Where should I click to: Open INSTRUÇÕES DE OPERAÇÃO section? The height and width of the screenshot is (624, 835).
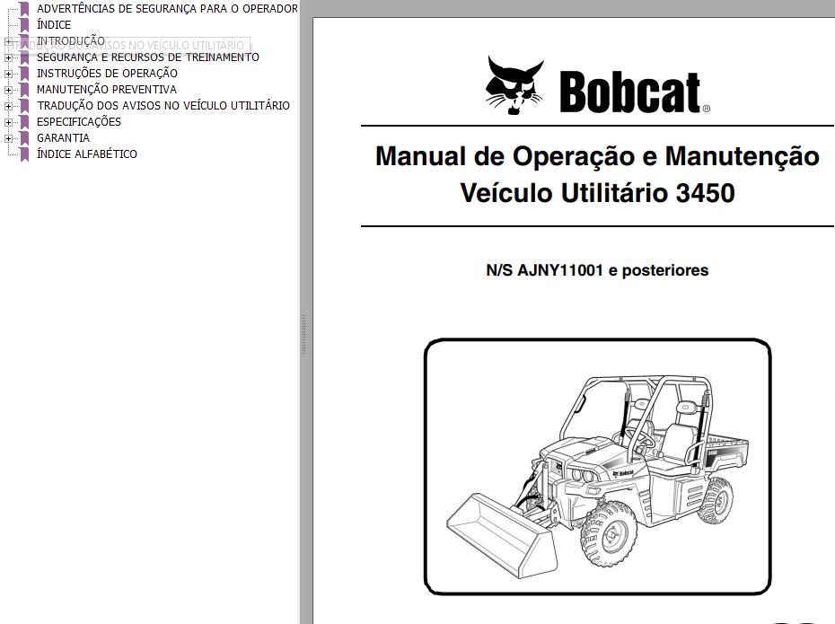tap(107, 74)
